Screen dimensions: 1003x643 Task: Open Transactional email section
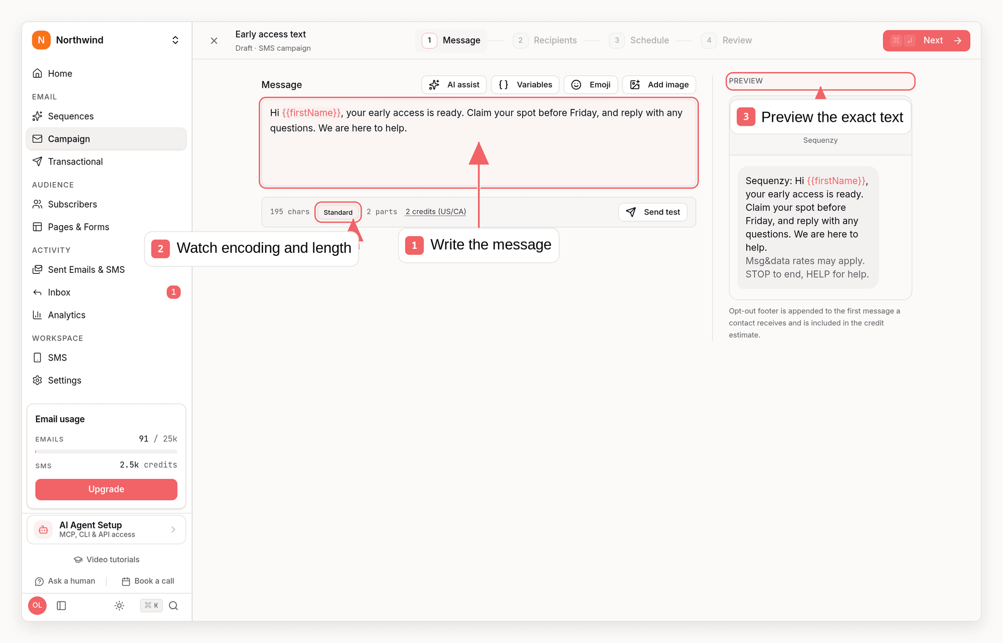(x=106, y=162)
